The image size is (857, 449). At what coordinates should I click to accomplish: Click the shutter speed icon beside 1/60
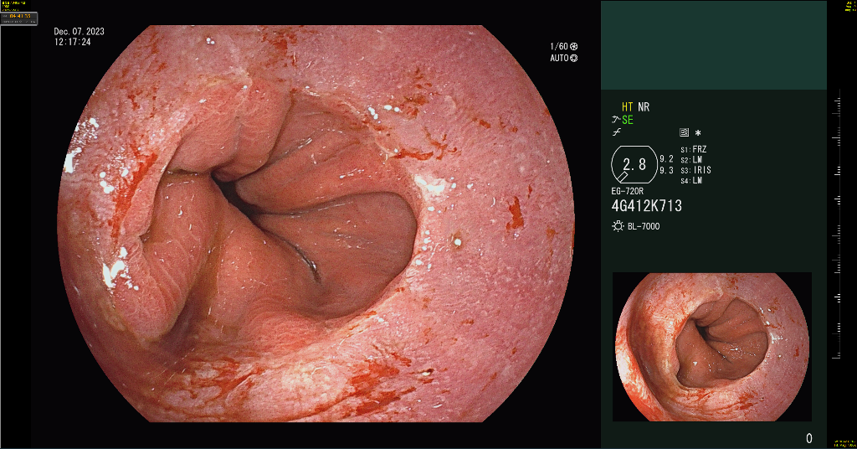click(x=574, y=46)
